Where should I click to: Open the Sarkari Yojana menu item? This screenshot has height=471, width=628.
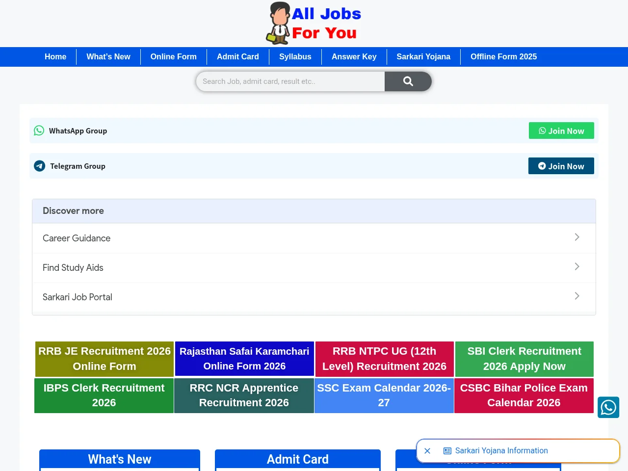tap(423, 57)
